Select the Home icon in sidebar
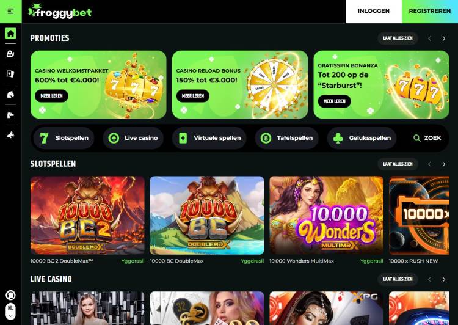This screenshot has width=458, height=325. [x=10, y=34]
